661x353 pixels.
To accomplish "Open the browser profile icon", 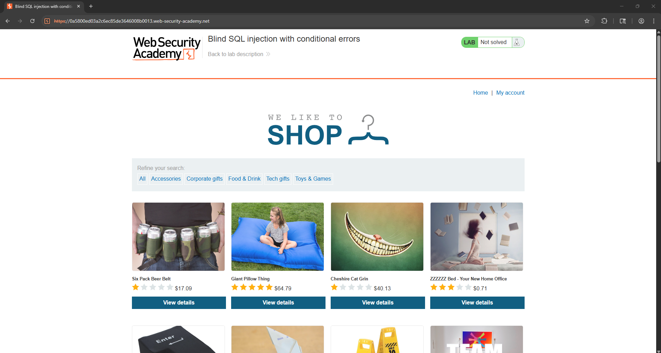I will 641,21.
